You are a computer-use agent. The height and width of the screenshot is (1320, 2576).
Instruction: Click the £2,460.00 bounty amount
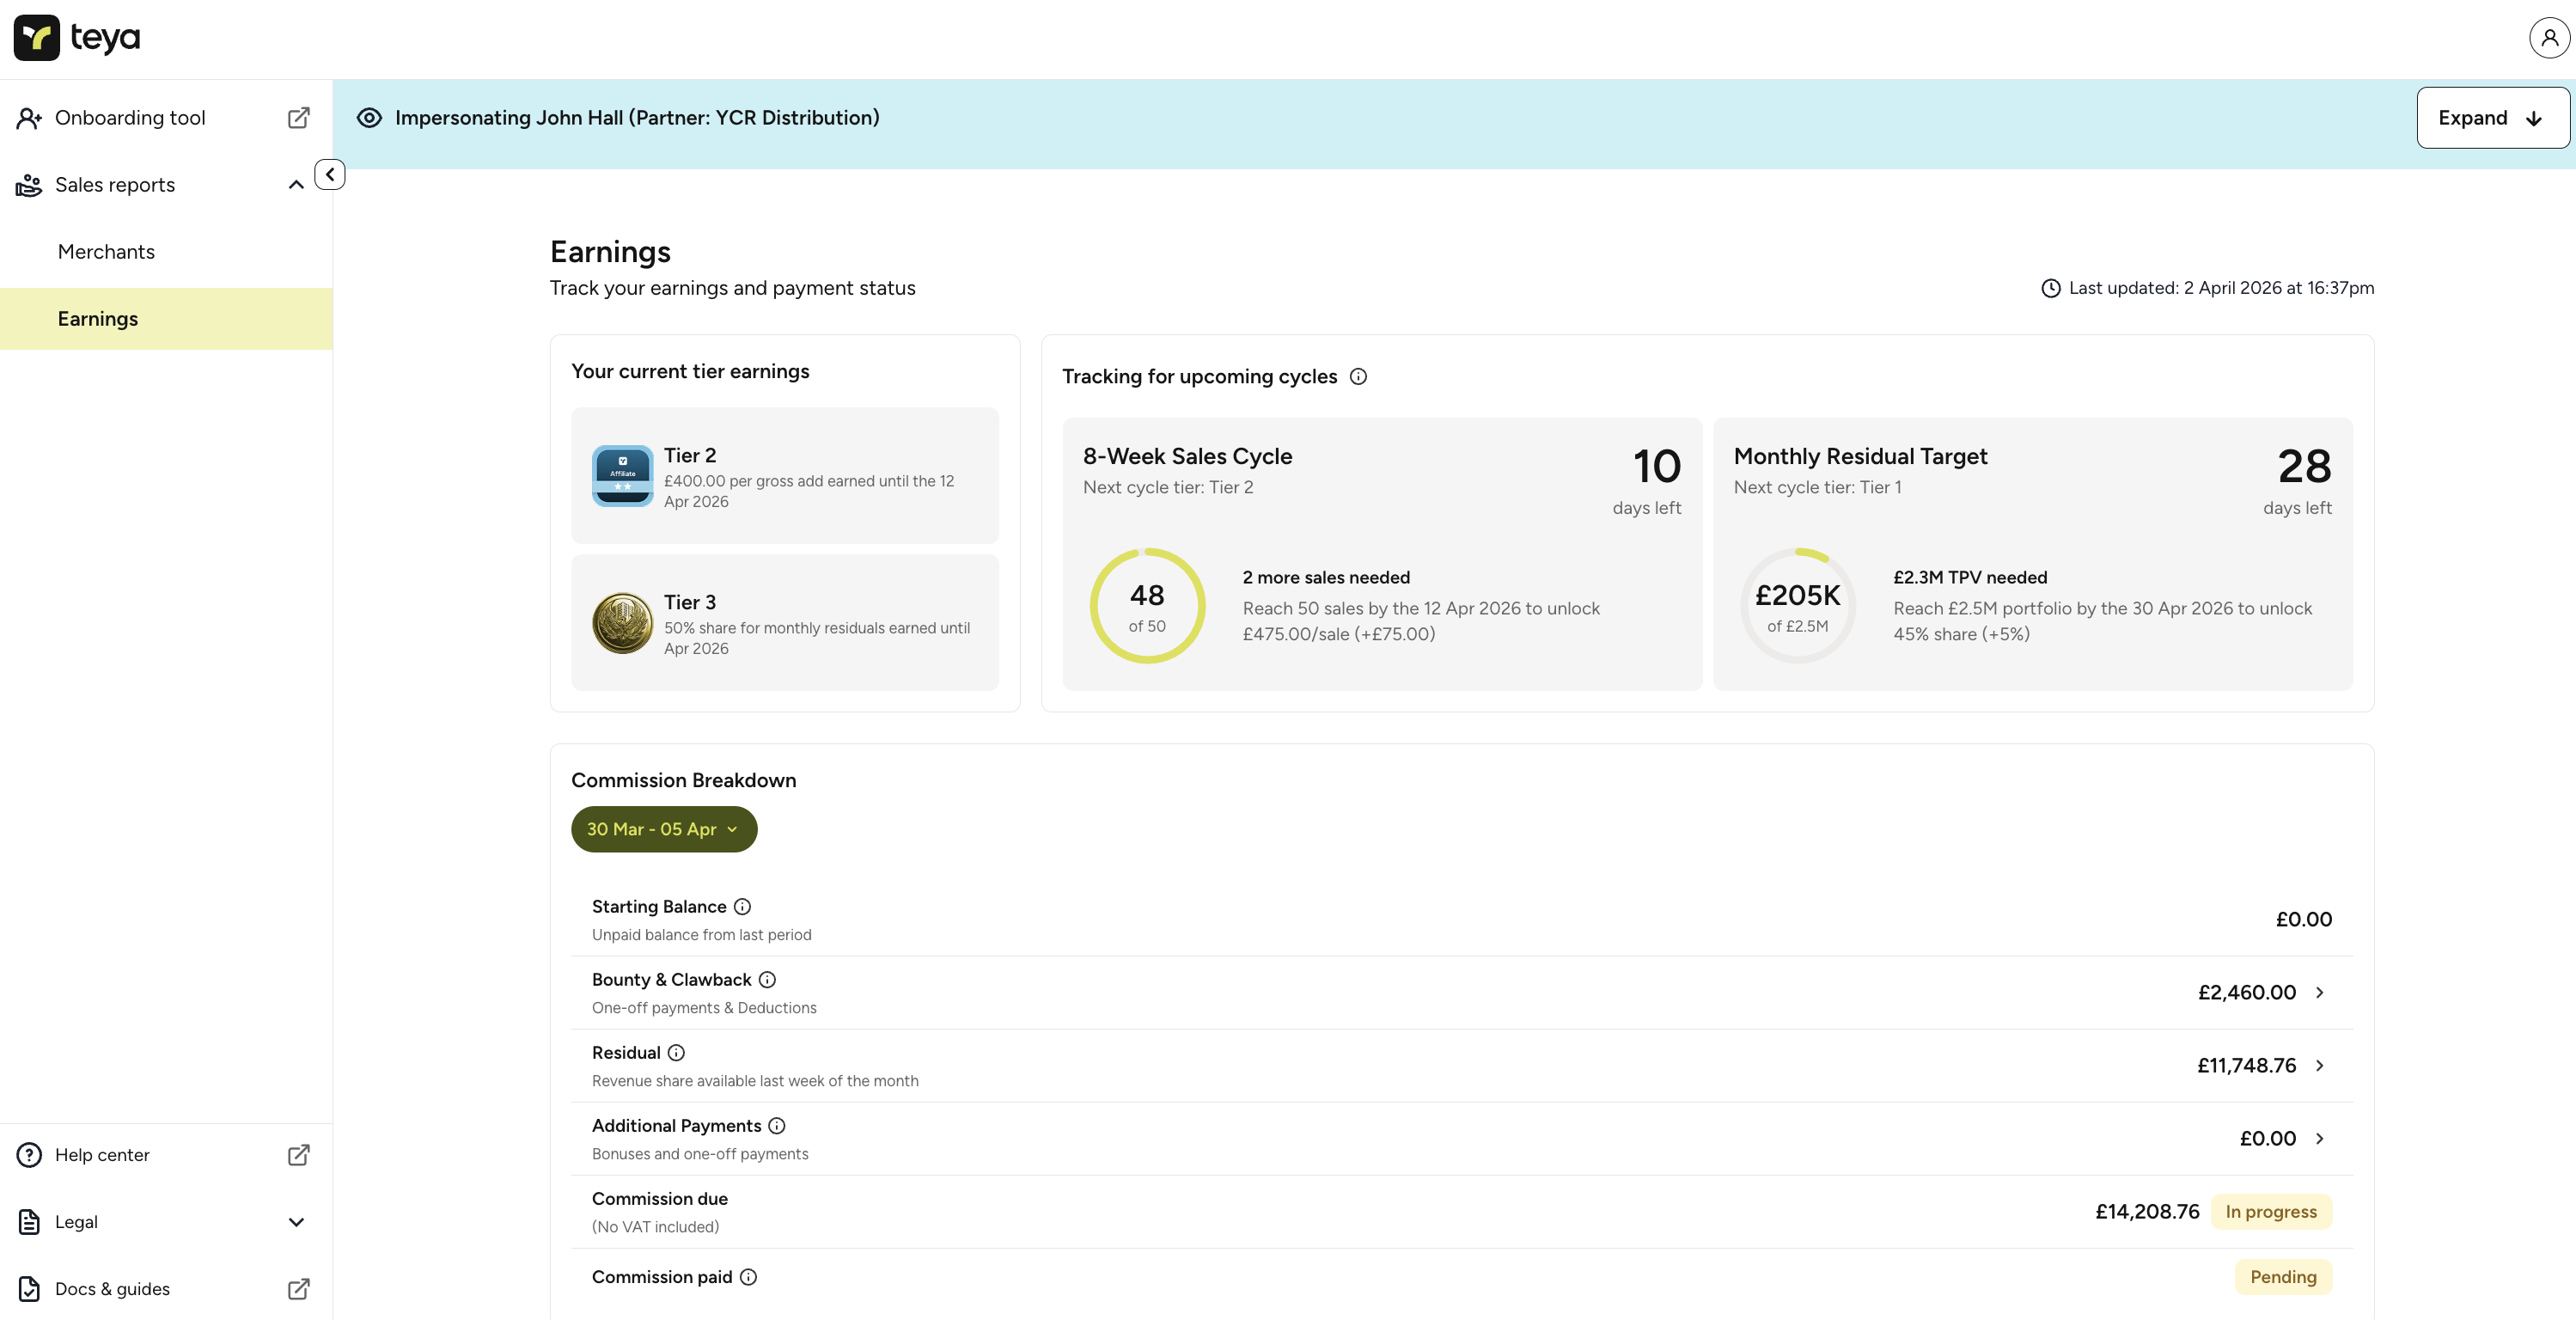pos(2246,993)
